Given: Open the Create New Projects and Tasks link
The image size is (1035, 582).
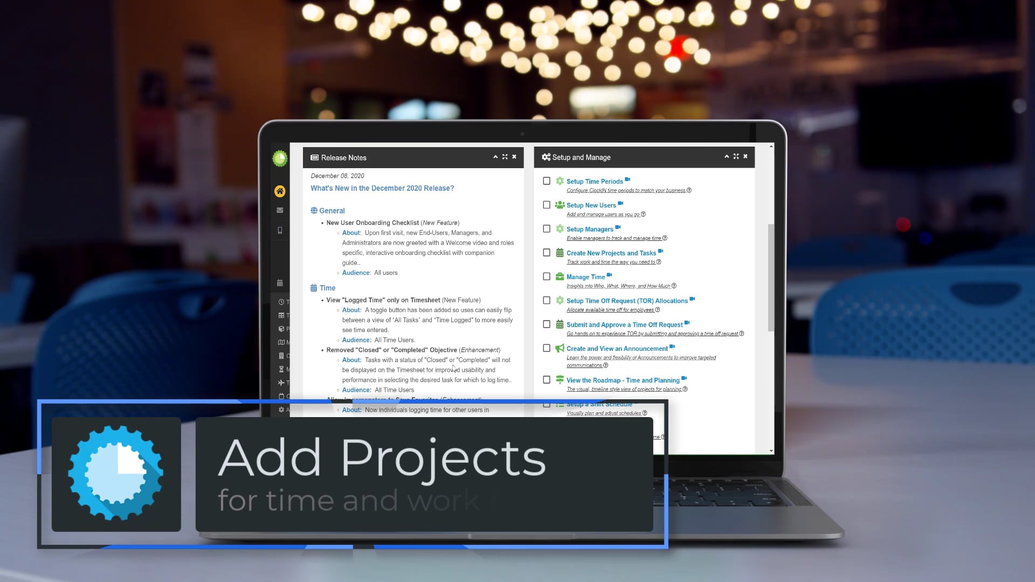Looking at the screenshot, I should click(x=611, y=253).
